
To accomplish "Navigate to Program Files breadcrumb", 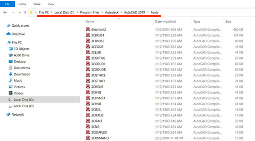I will (x=90, y=12).
